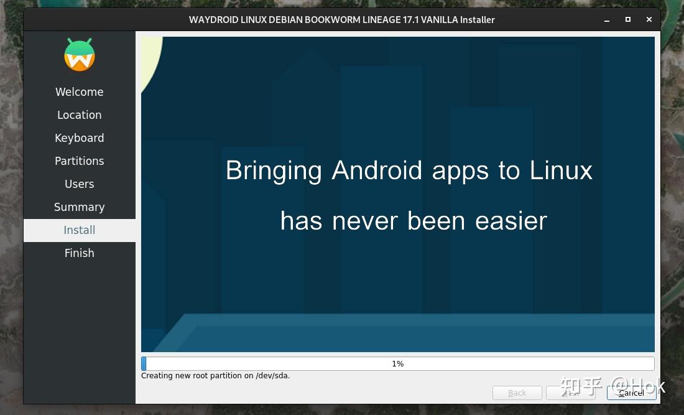
Task: Click the 1% installation progress bar
Action: (x=398, y=363)
